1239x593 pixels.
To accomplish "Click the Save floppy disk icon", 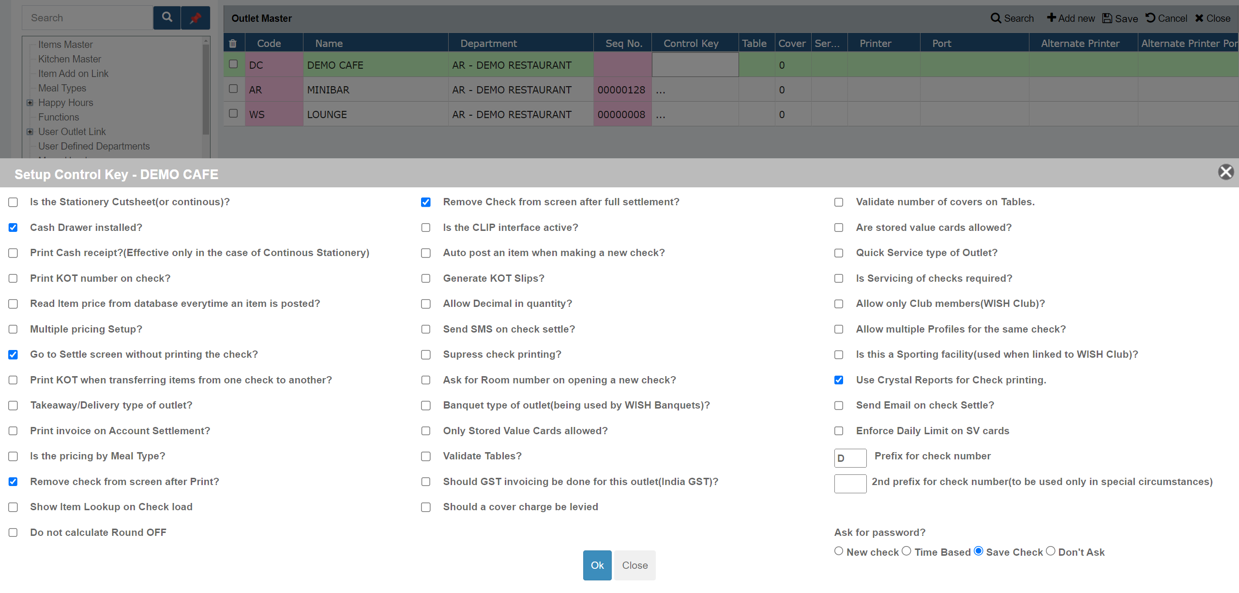I will (1107, 18).
